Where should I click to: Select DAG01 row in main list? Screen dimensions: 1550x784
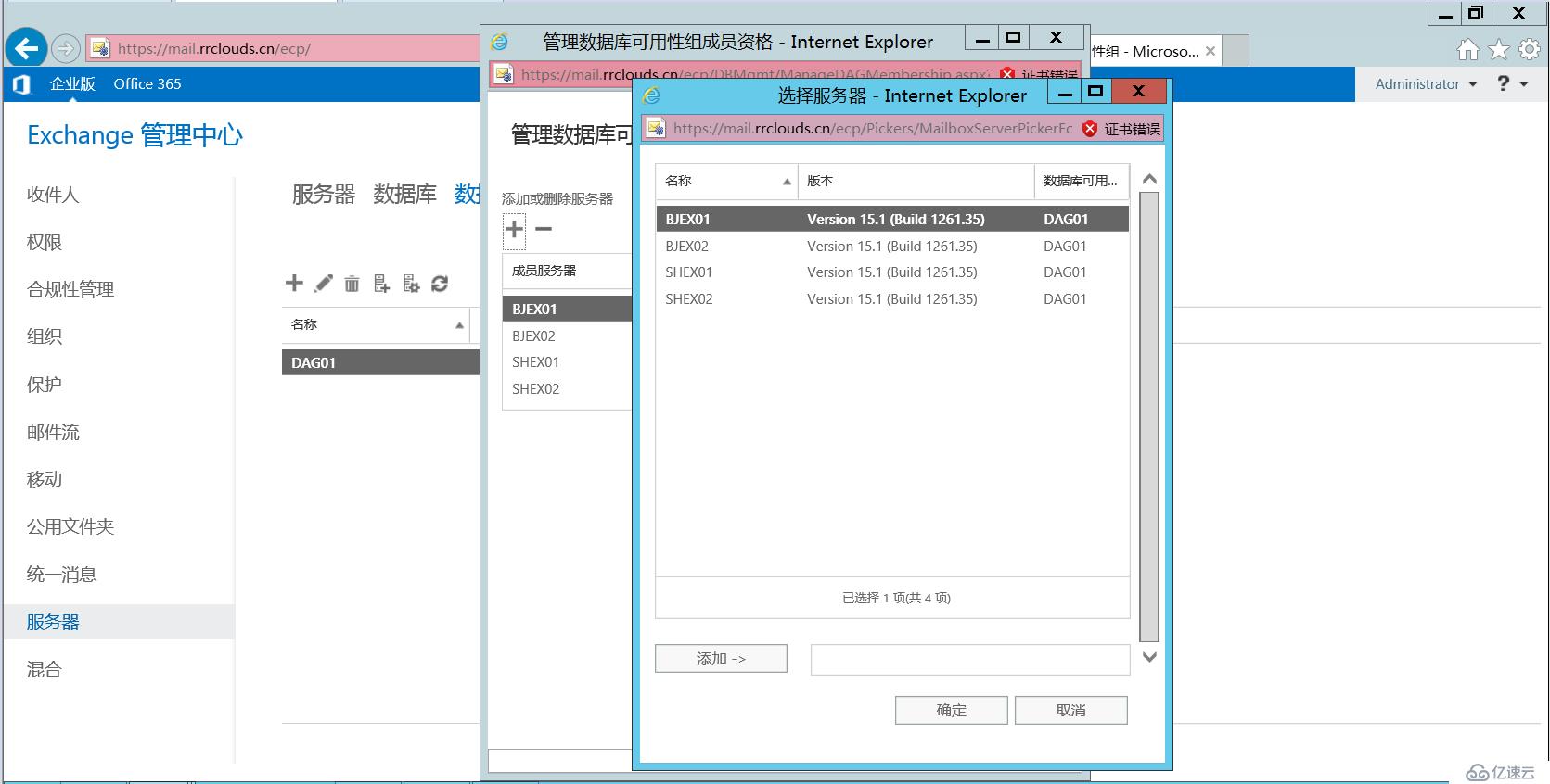click(380, 362)
